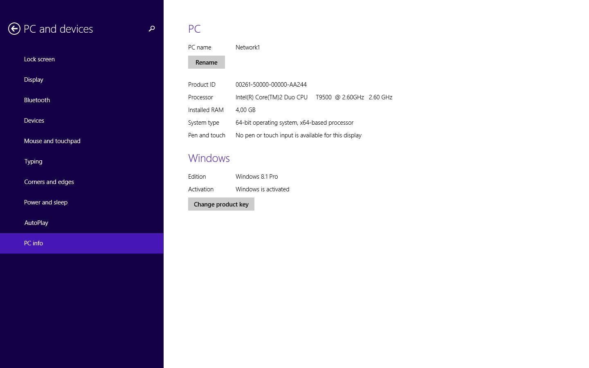Click the Windows section heading
Viewport: 589px width, 368px height.
pos(209,158)
